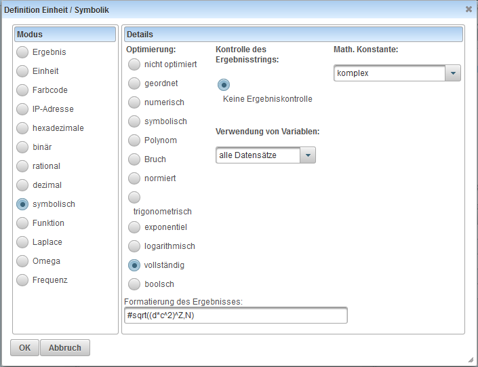Click the Formatierung des Ergebnisses input field
This screenshot has height=367, width=478.
(236, 315)
